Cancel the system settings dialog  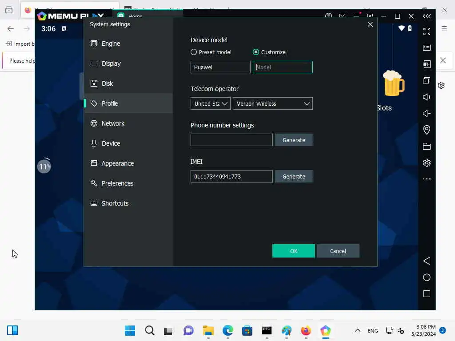[x=338, y=251]
